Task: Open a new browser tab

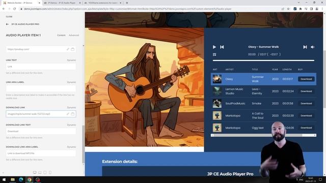Action: click(127, 3)
